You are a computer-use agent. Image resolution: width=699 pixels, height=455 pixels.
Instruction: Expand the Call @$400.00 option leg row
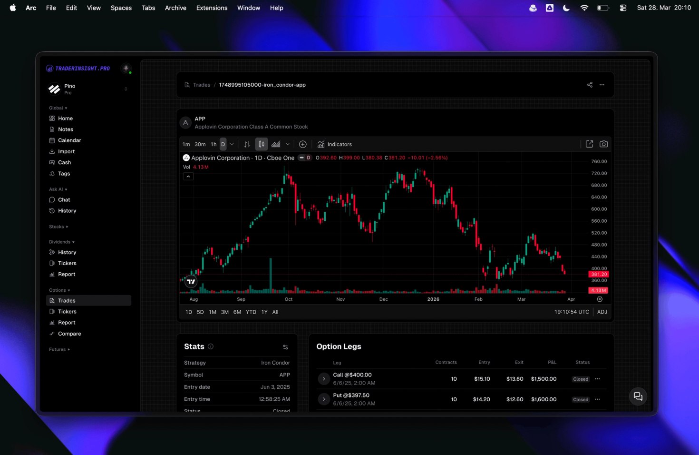tap(324, 378)
